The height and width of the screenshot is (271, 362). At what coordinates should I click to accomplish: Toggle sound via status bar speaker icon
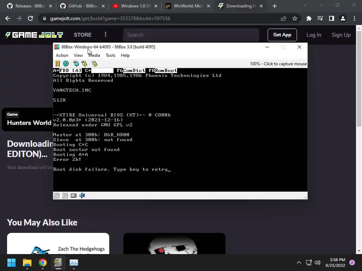pos(82,195)
